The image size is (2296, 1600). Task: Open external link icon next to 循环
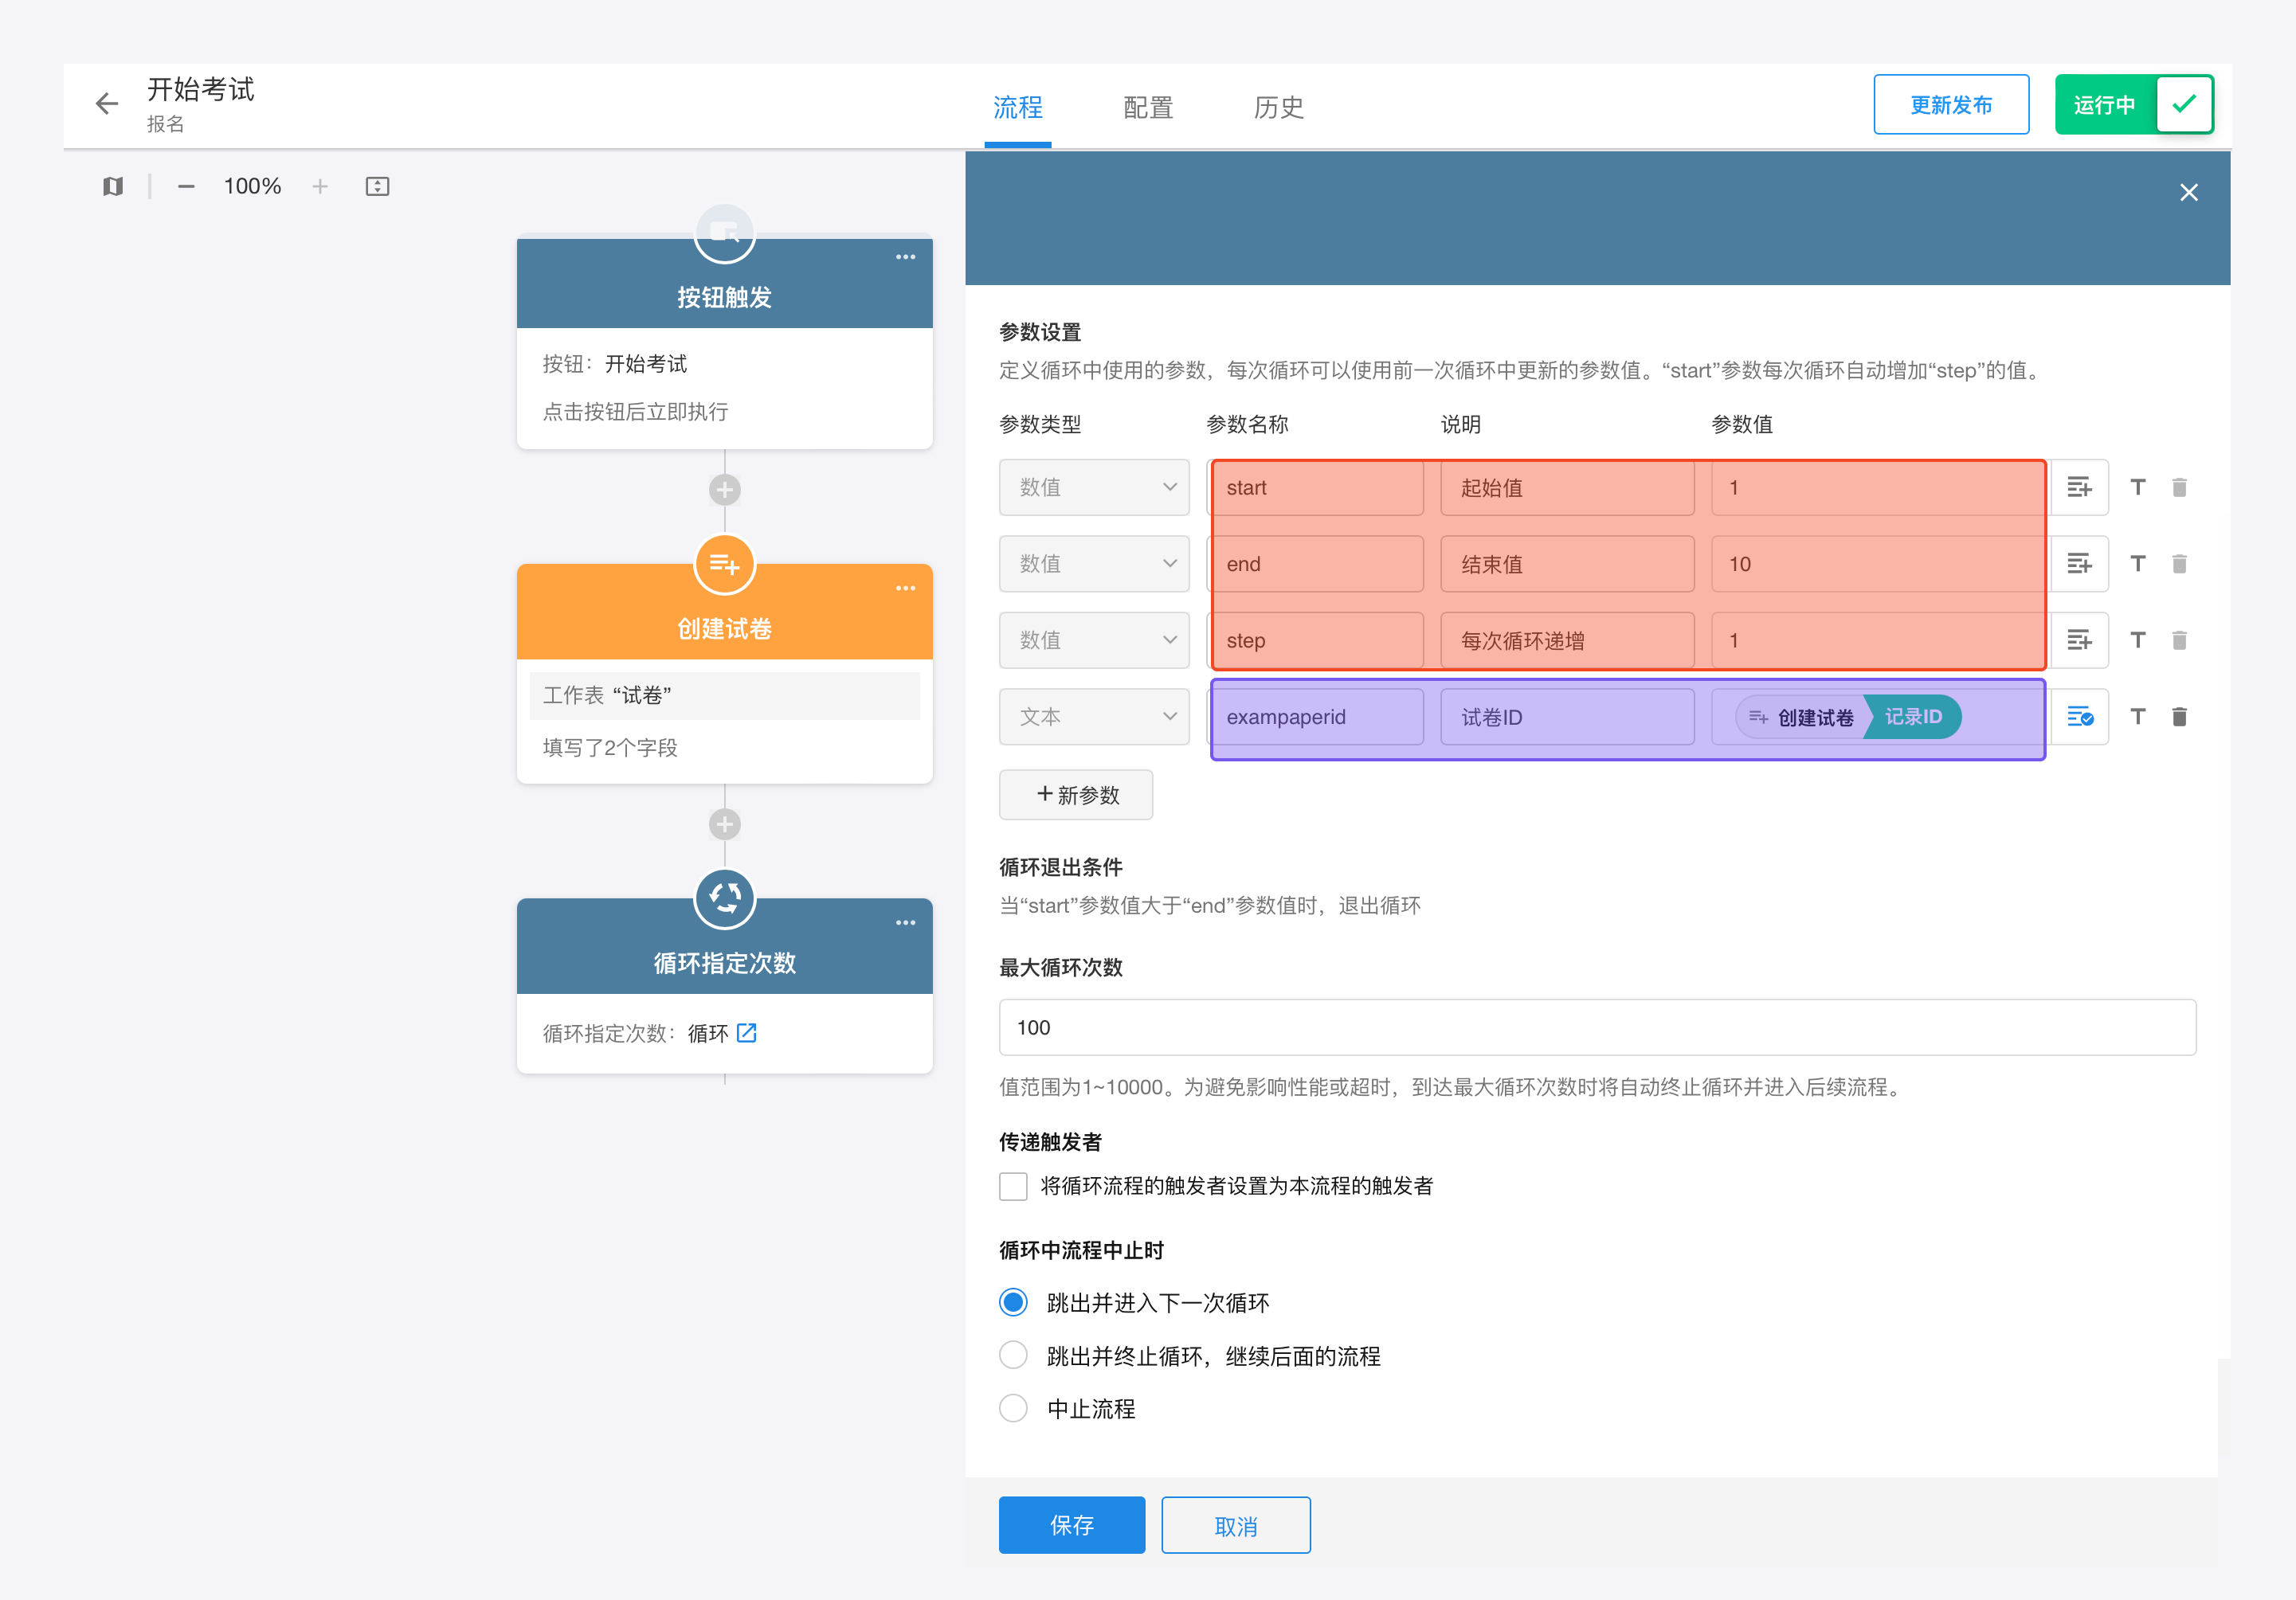point(746,1034)
